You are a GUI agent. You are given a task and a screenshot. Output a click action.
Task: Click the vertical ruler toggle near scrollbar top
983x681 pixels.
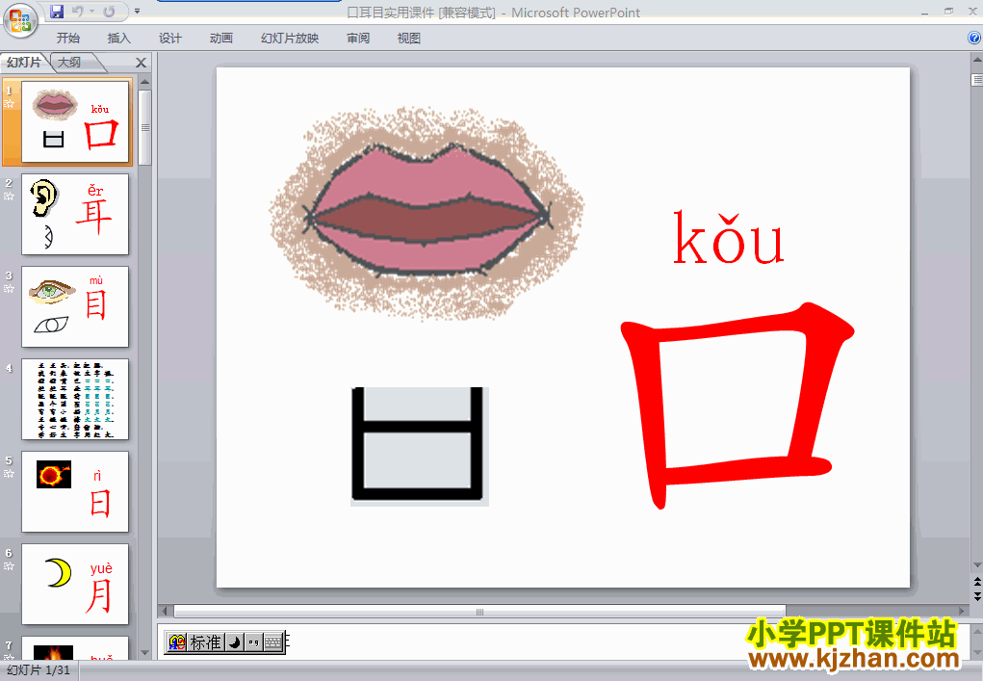[976, 80]
